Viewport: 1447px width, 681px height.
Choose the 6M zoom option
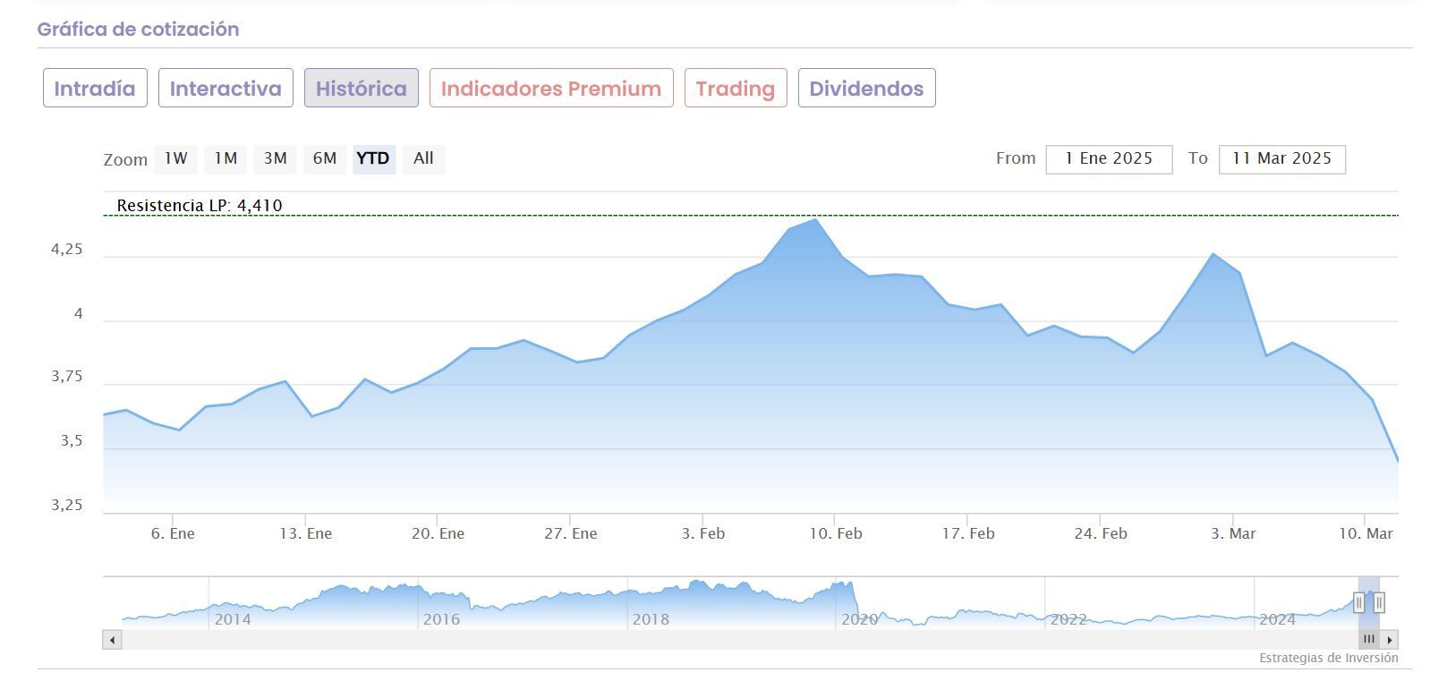click(x=324, y=159)
